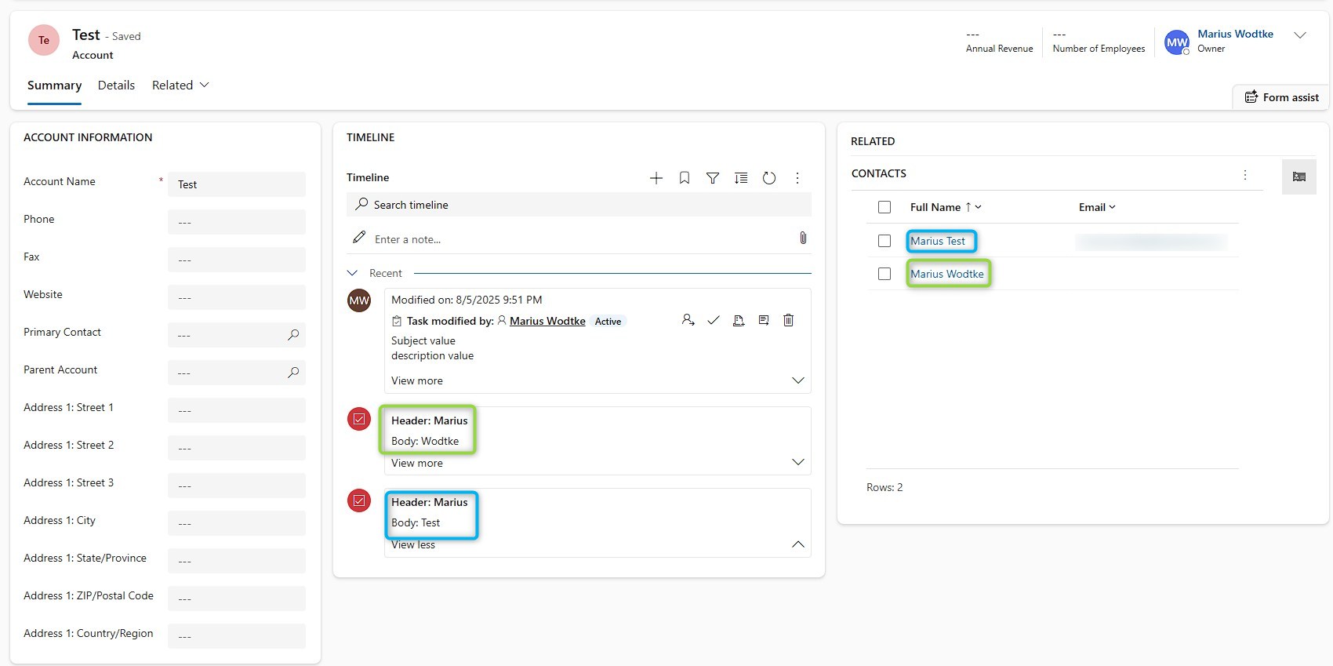Open the timeline filter funnel icon
This screenshot has width=1333, height=666.
click(713, 178)
